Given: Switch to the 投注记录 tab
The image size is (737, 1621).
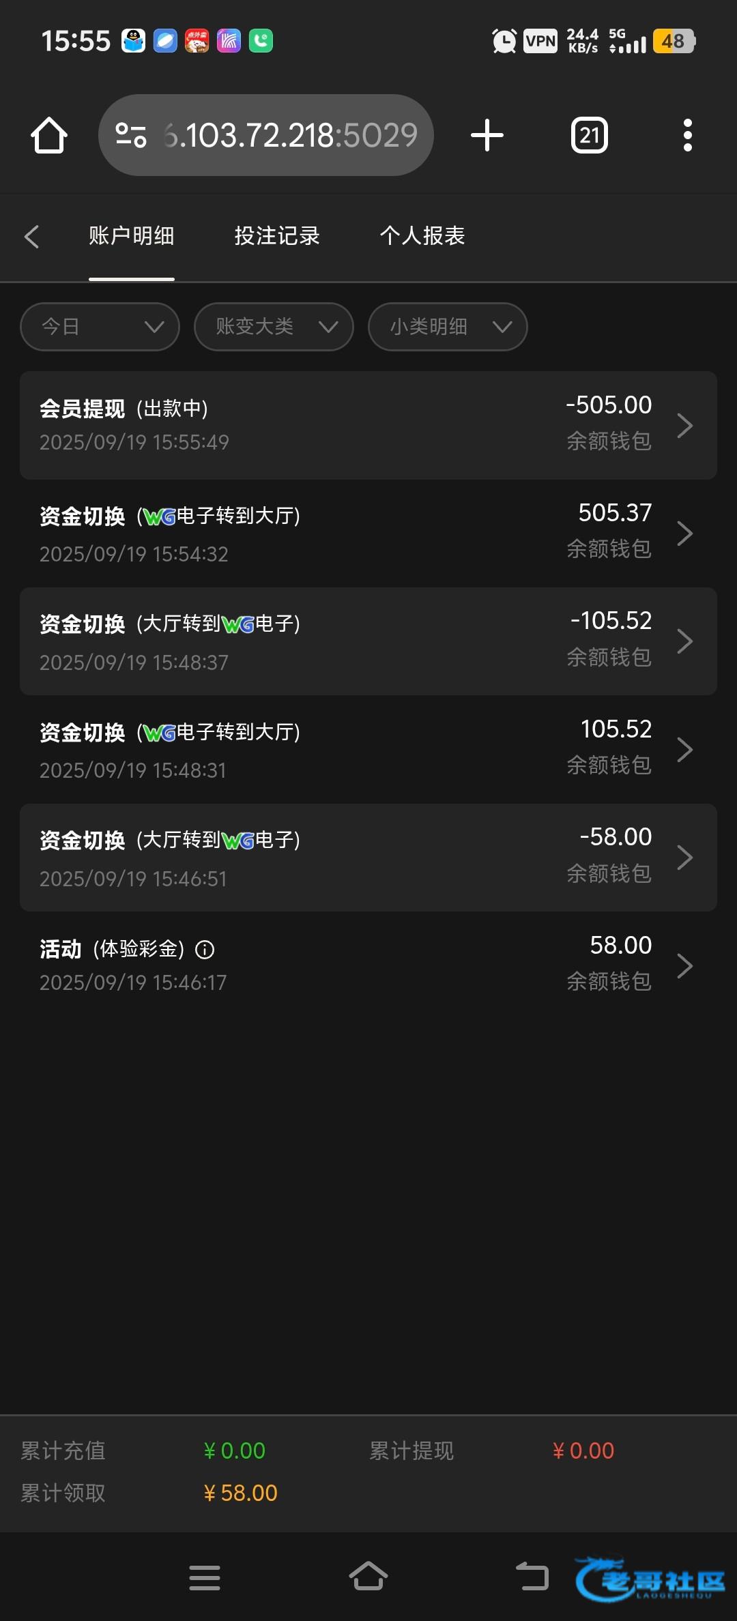Looking at the screenshot, I should point(277,236).
